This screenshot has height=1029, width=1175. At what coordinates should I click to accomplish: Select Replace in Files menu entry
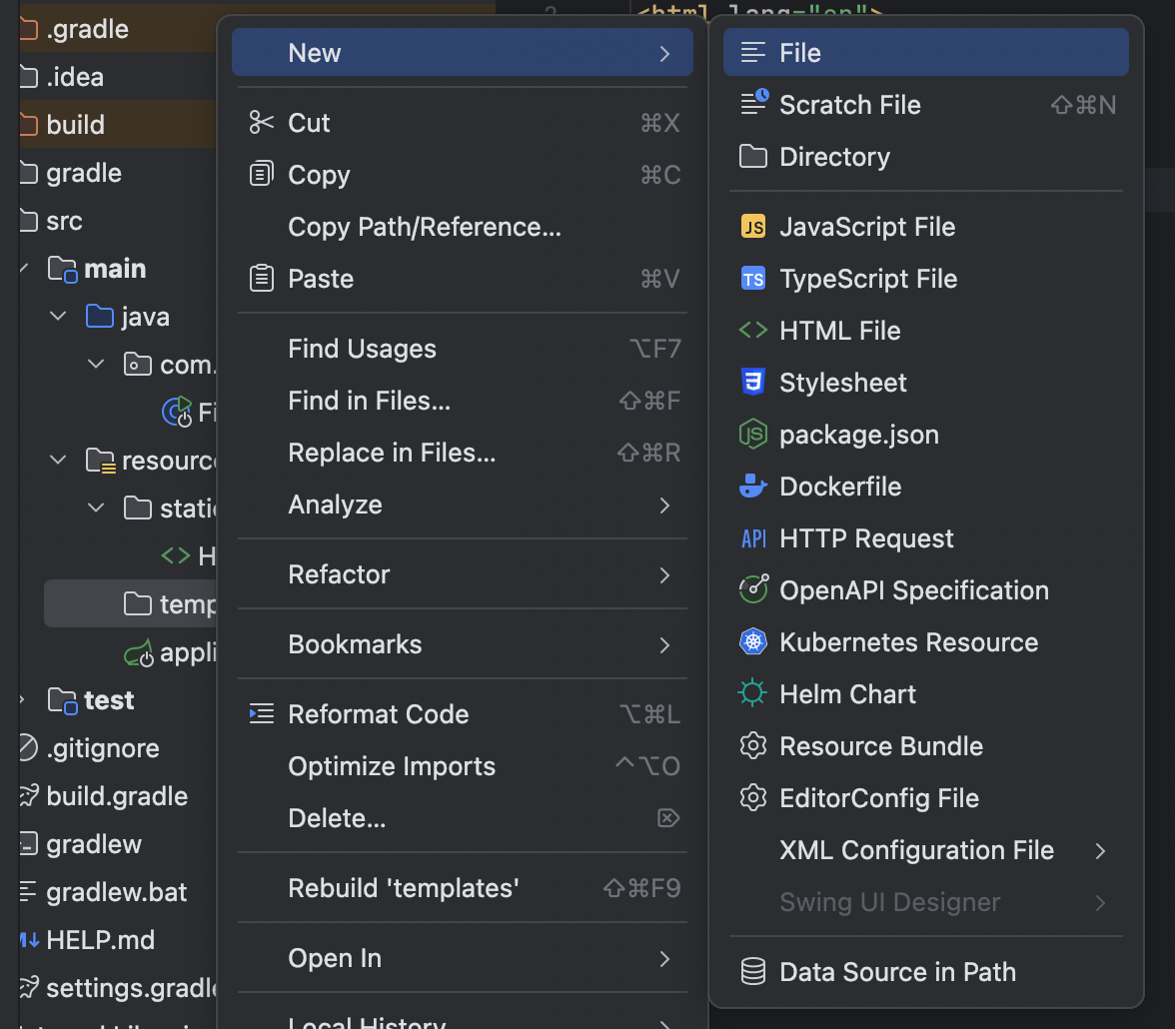pyautogui.click(x=463, y=453)
